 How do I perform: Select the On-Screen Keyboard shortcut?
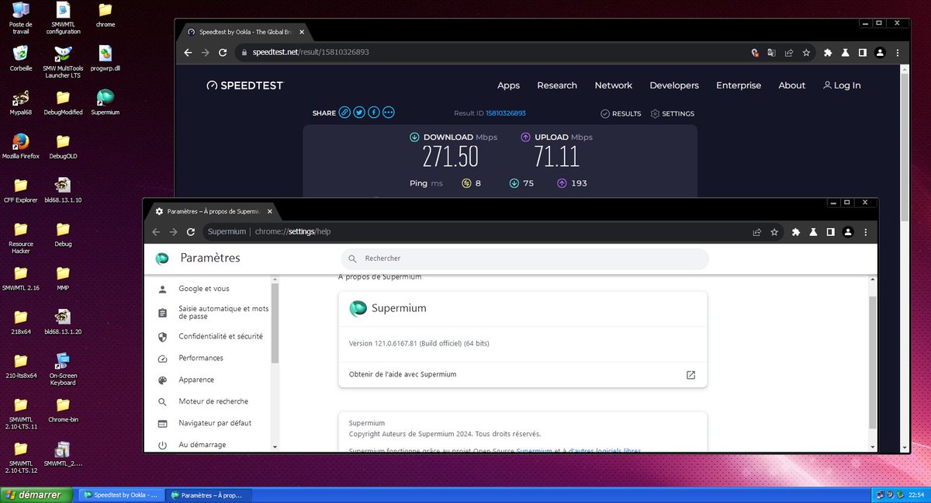click(64, 369)
